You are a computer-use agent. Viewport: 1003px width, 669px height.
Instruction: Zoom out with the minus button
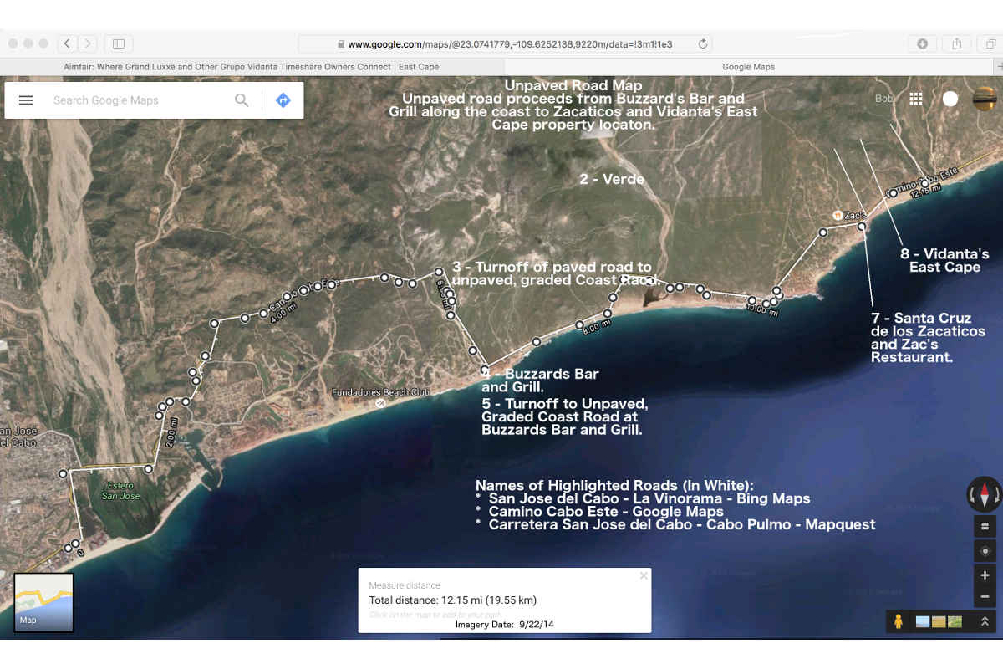985,596
